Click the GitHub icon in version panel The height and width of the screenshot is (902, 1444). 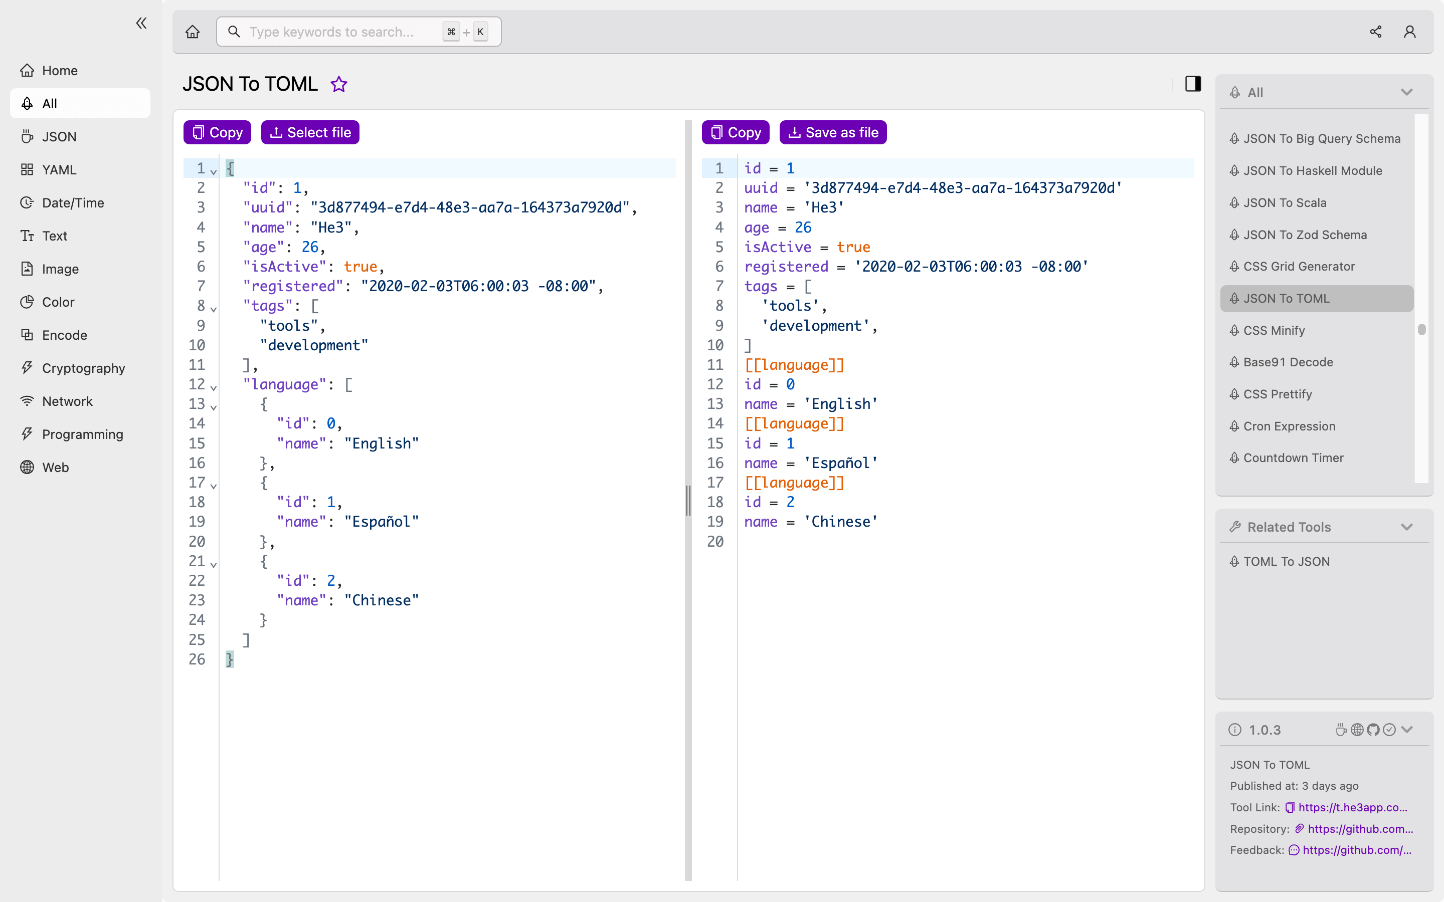coord(1373,730)
